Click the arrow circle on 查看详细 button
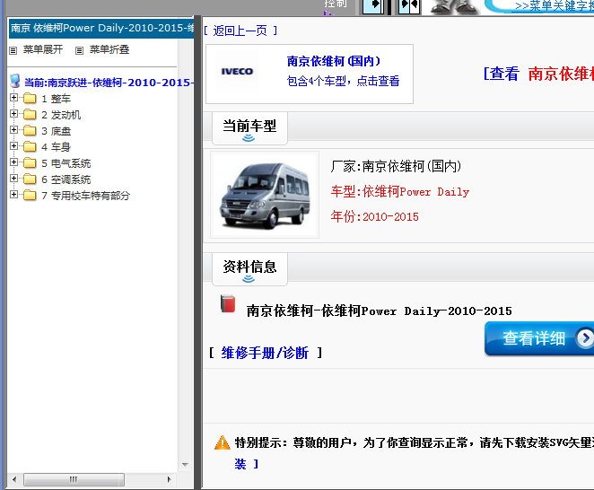This screenshot has width=594, height=490. (x=585, y=337)
